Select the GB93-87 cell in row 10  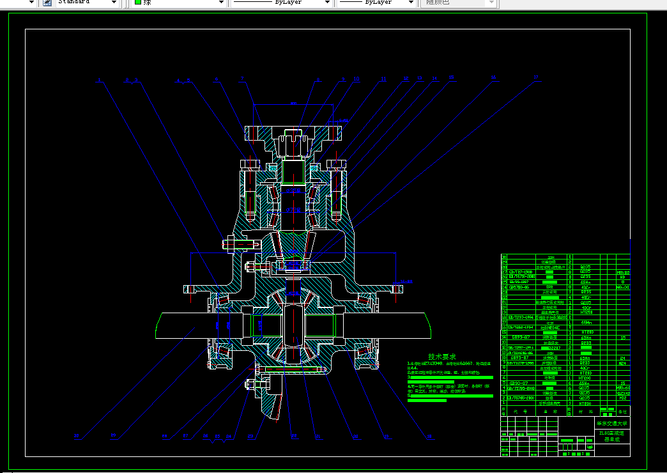pos(521,358)
